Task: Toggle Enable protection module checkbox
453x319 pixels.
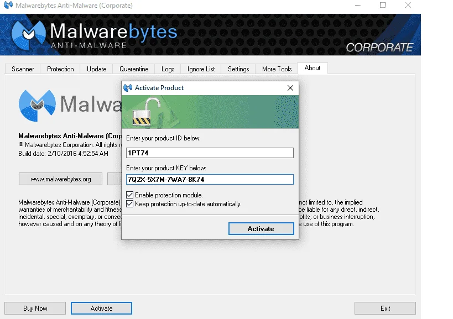Action: tap(130, 195)
